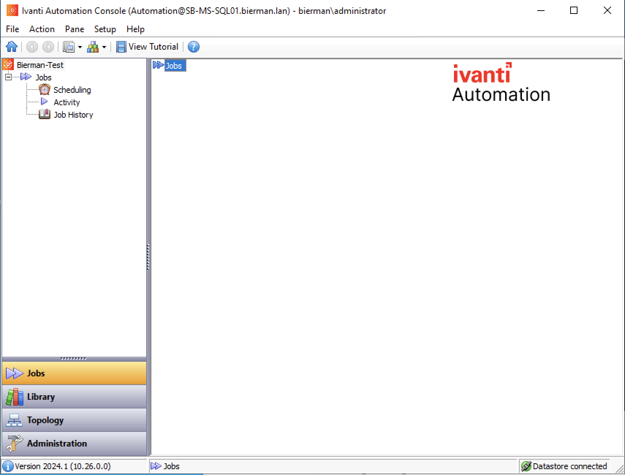Minimize the Ivanti Automation Console window
Screen dimensions: 625x475
tap(541, 11)
